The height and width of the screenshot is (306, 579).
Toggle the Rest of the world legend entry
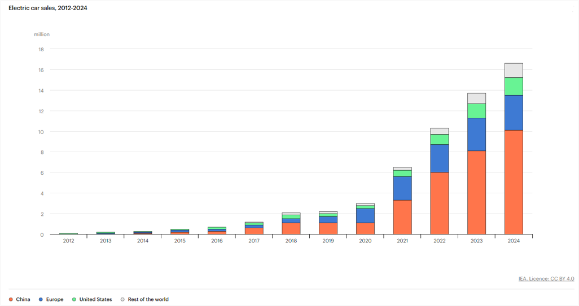[144, 299]
